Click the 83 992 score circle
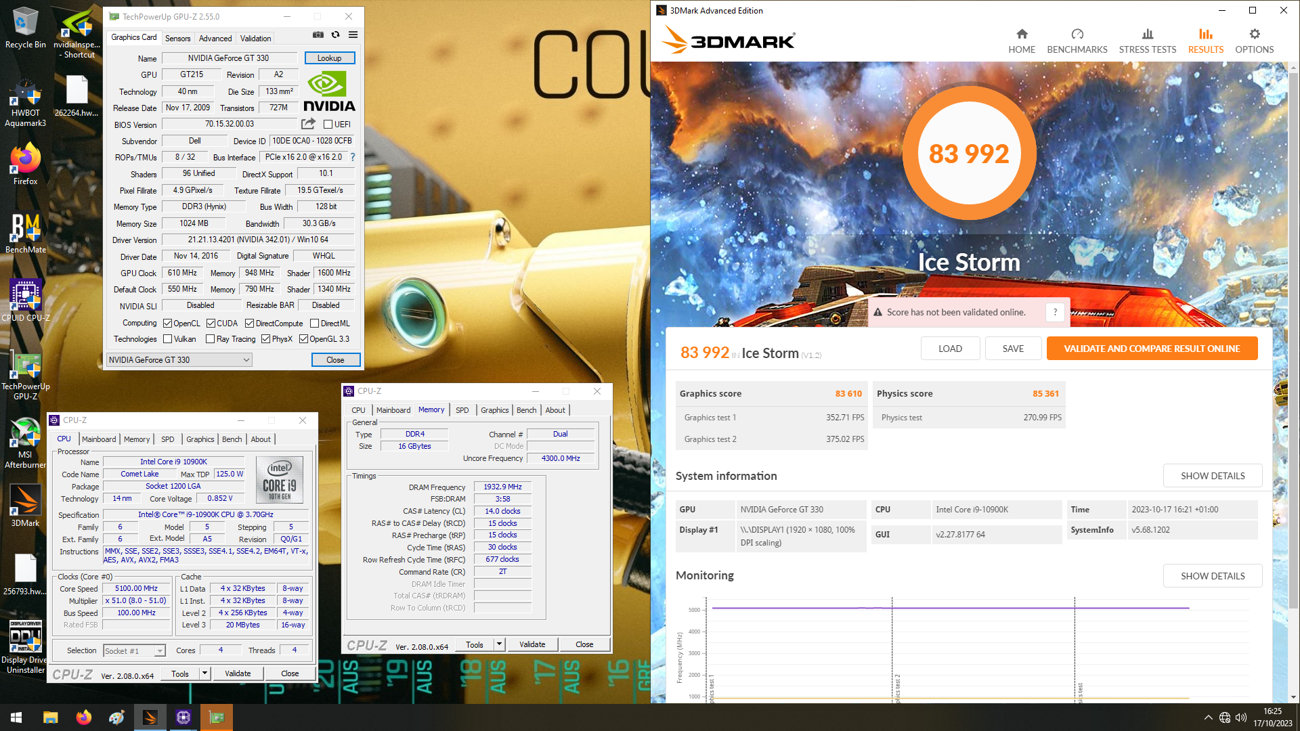This screenshot has width=1300, height=731. tap(969, 154)
